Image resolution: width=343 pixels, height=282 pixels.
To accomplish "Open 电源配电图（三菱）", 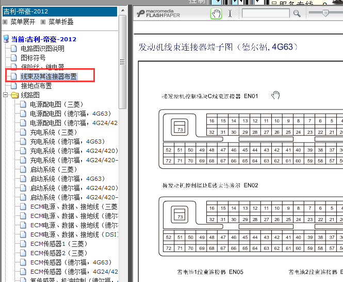I will 56,104.
